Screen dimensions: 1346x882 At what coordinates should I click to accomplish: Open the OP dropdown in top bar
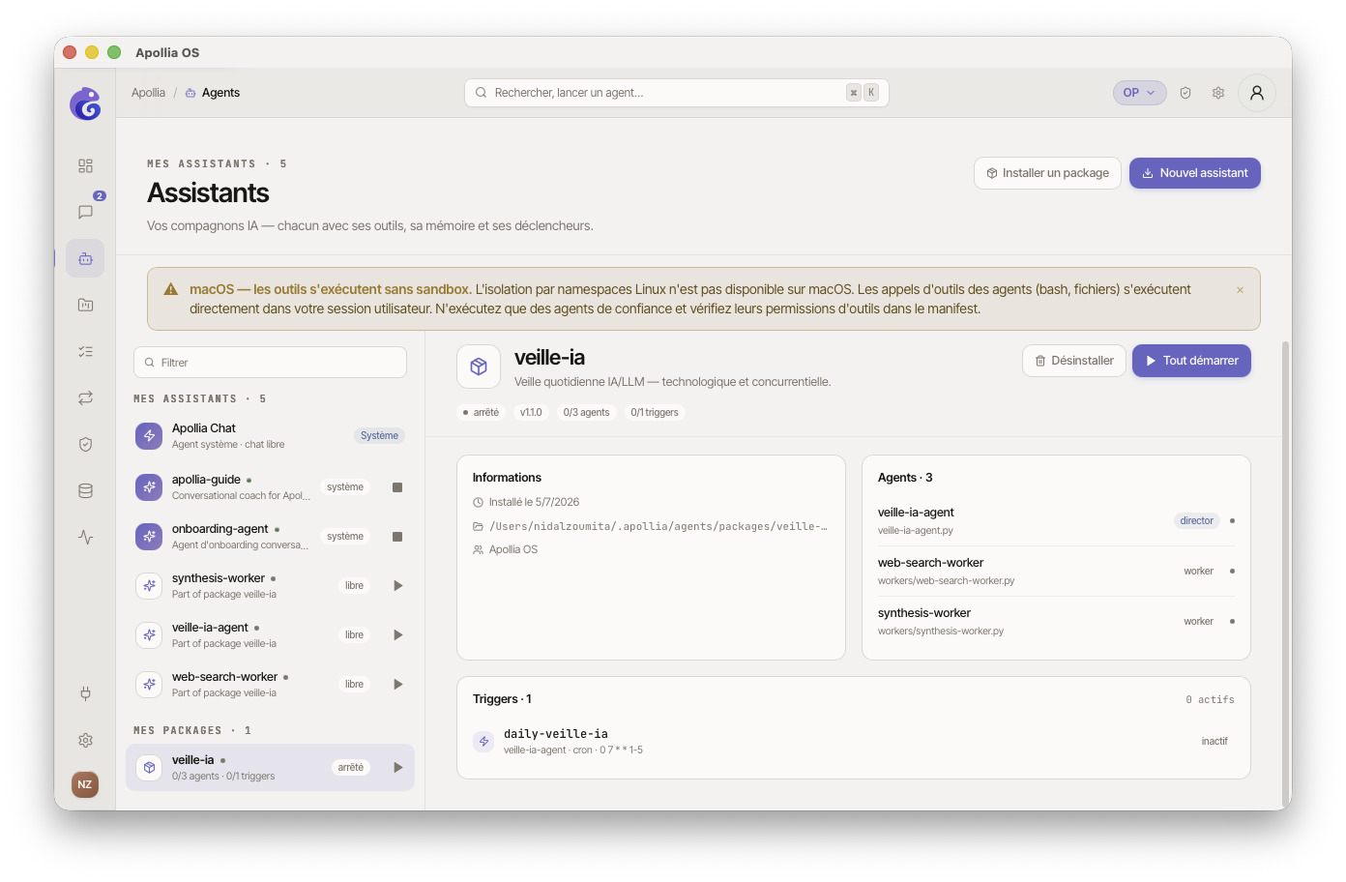(x=1139, y=93)
